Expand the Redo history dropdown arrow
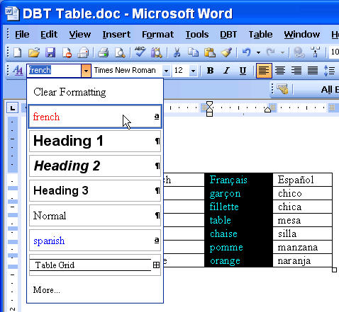339x312 pixels. (x=282, y=52)
